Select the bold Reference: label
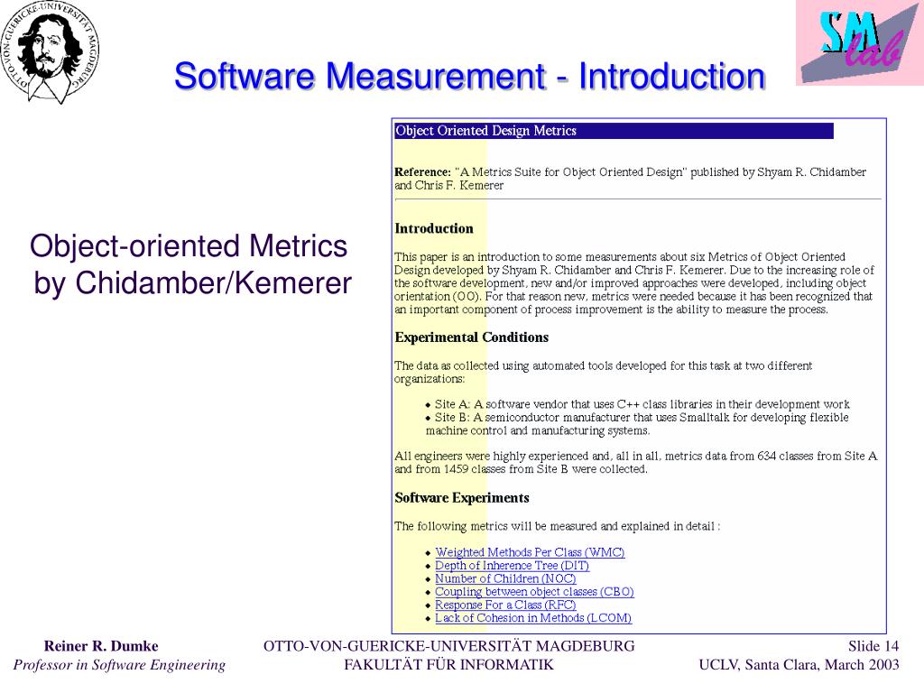Viewport: 924px width, 693px height. [422, 172]
